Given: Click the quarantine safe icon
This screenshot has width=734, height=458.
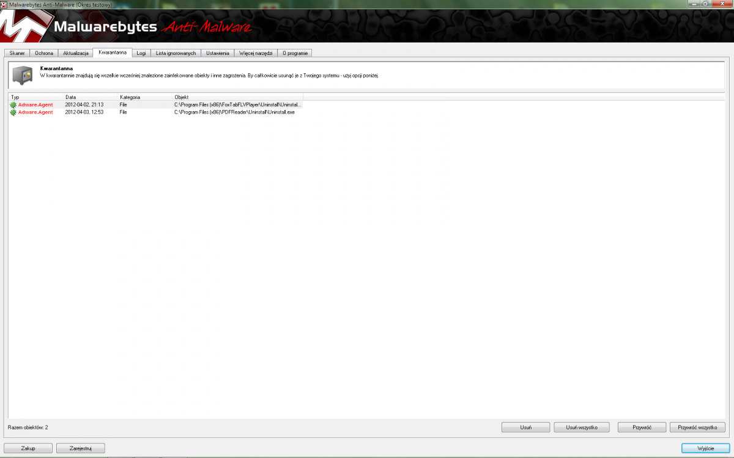Looking at the screenshot, I should pyautogui.click(x=22, y=76).
